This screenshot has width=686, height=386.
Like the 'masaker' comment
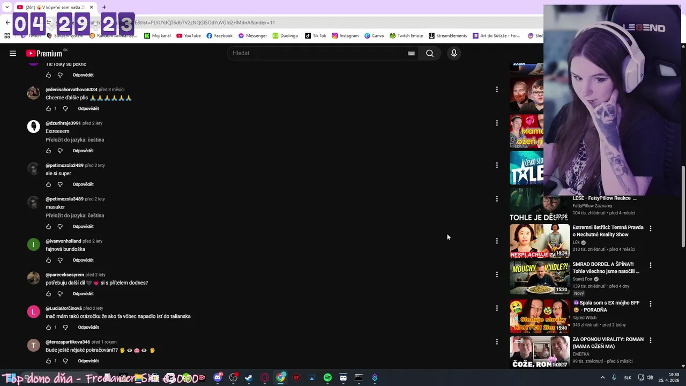pyautogui.click(x=48, y=226)
